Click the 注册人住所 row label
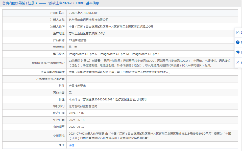This screenshot has width=242, height=151. point(57,27)
